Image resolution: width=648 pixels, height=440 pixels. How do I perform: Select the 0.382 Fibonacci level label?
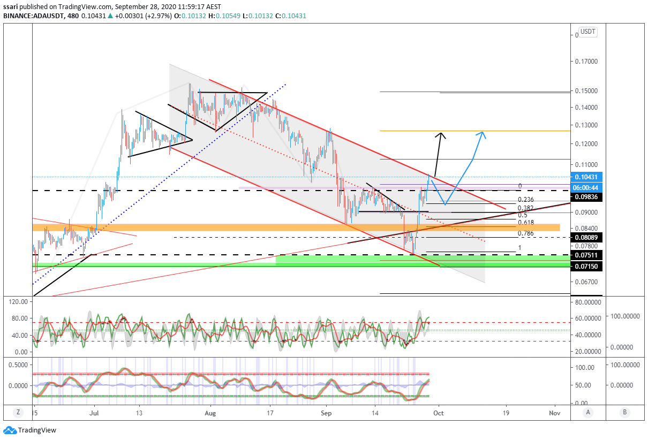(525, 208)
